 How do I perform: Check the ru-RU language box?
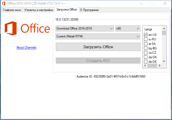click(146, 39)
